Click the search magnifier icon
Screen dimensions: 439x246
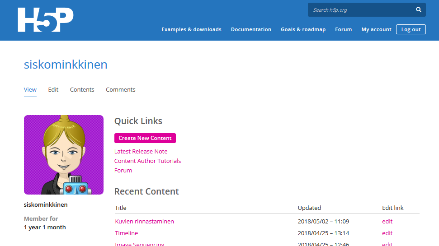pos(418,10)
